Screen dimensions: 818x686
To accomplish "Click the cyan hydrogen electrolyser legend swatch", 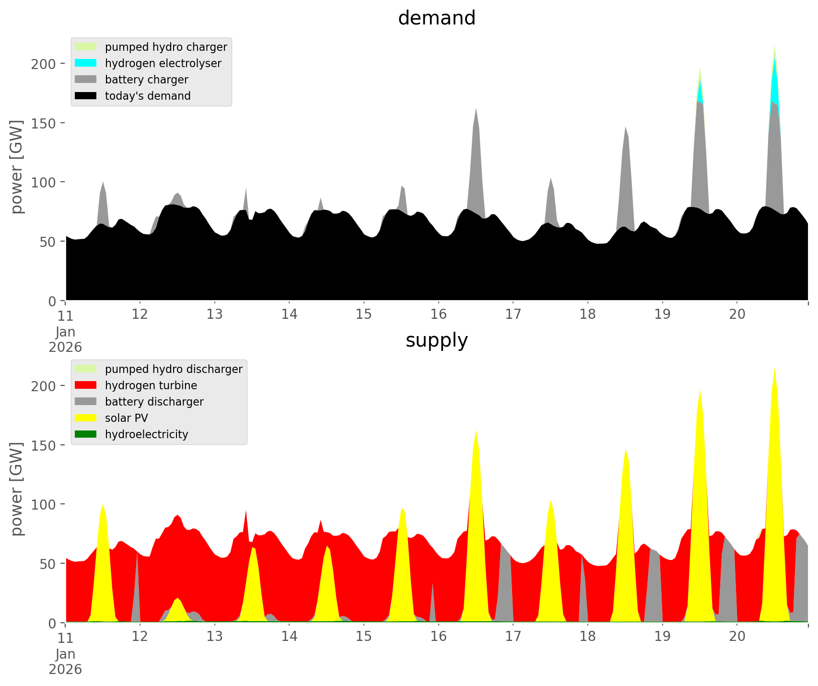I will coord(86,63).
